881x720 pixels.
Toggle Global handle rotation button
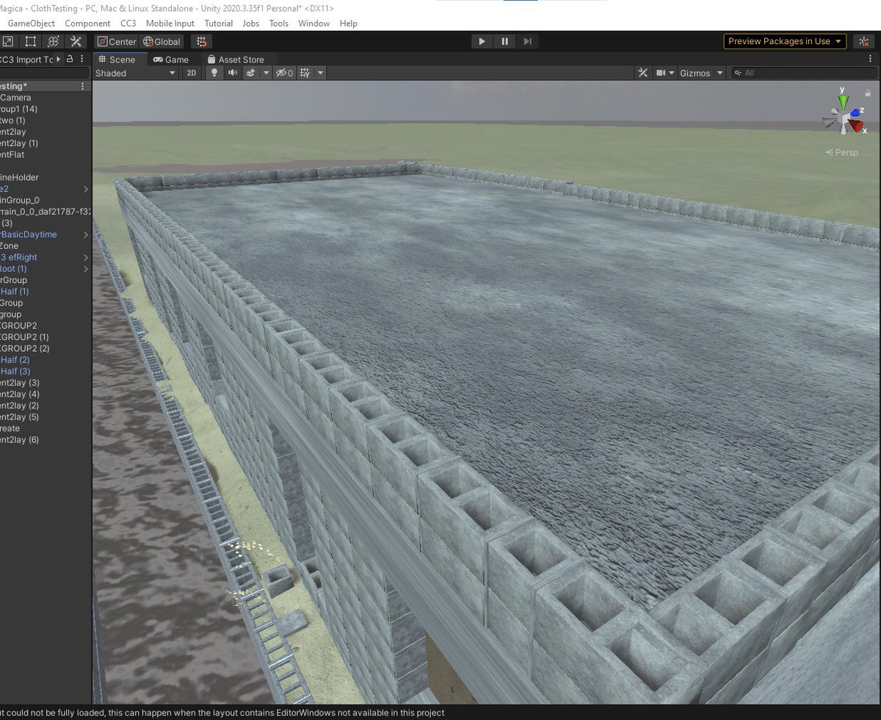pos(162,42)
